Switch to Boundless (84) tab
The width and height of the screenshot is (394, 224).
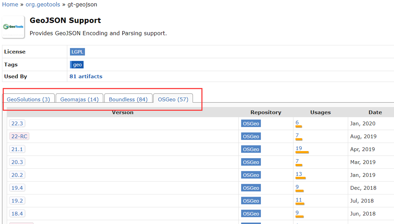click(x=128, y=99)
